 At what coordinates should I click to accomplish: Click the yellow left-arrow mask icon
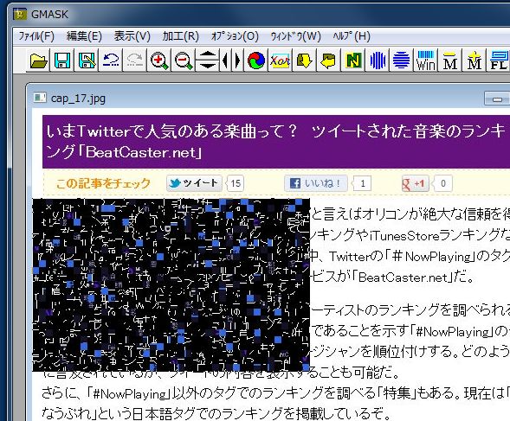pos(328,61)
